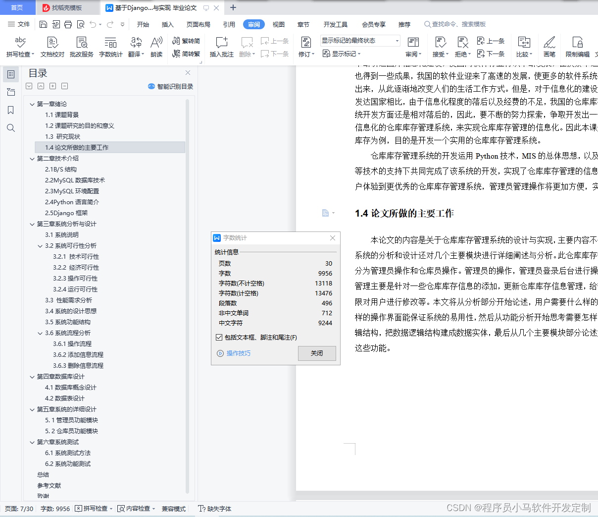Open the search panel in the left sidebar
Screen dimensions: 598x517
(x=11, y=128)
